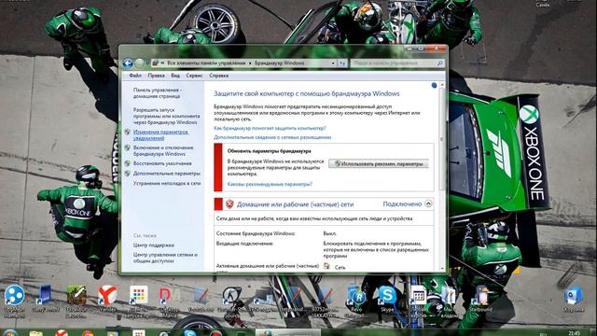Click breadcrumb arrow after Все элементы панели управления

pos(250,63)
